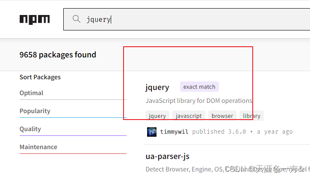Click the exact match badge

pos(199,87)
